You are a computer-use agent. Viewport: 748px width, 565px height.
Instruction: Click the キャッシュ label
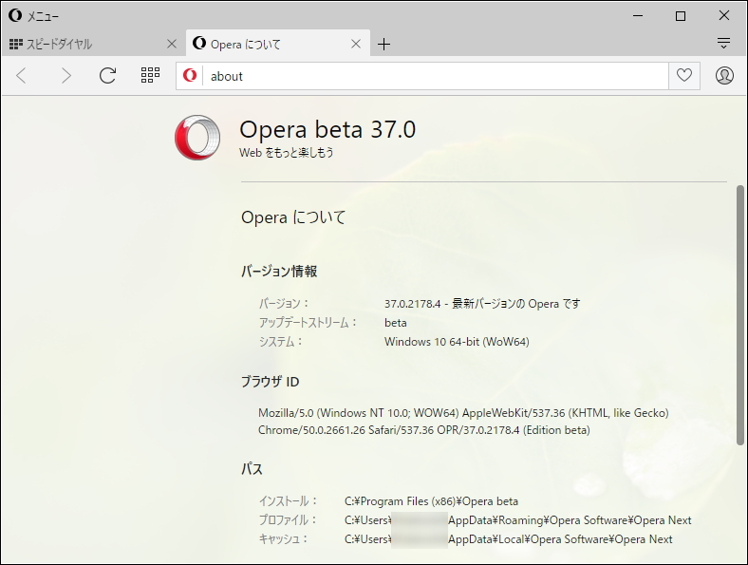click(x=284, y=539)
